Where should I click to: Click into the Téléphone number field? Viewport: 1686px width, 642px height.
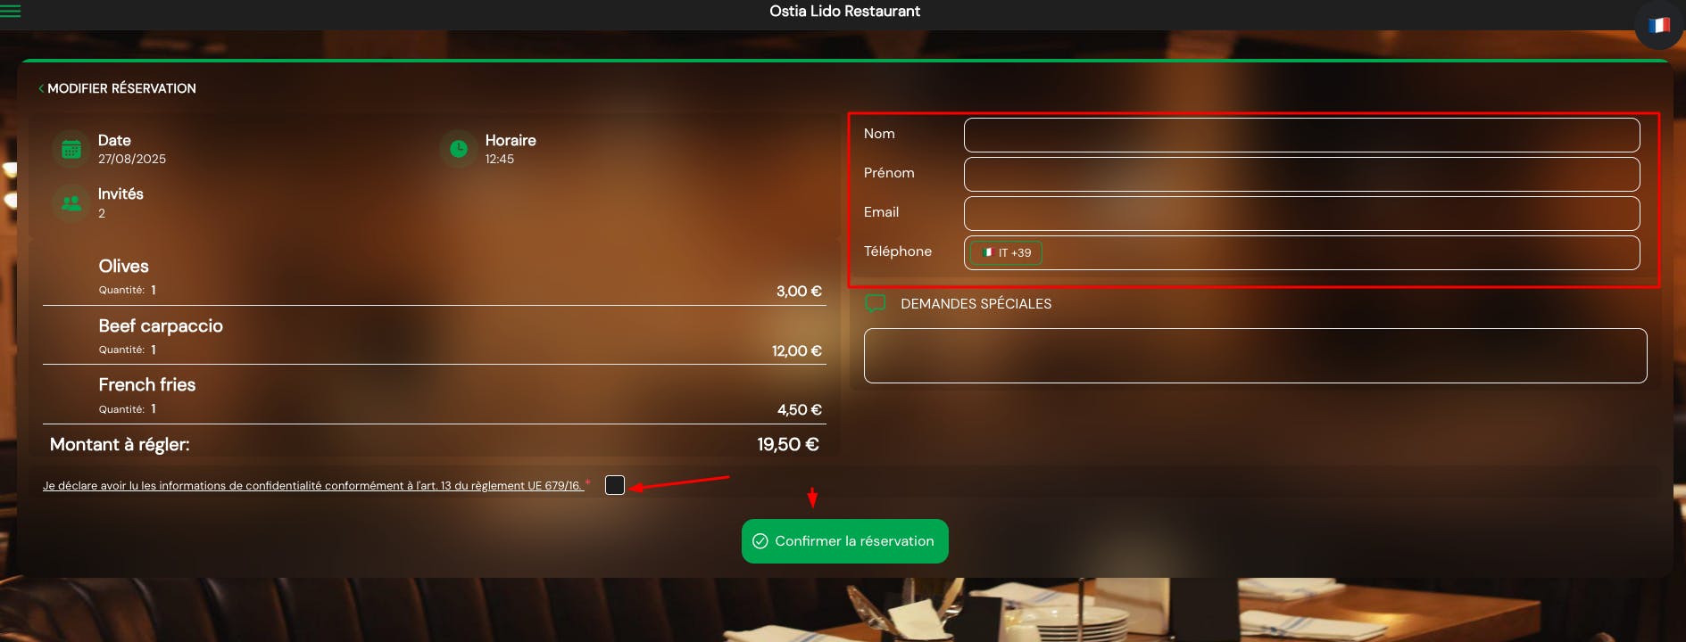[x=1339, y=252]
